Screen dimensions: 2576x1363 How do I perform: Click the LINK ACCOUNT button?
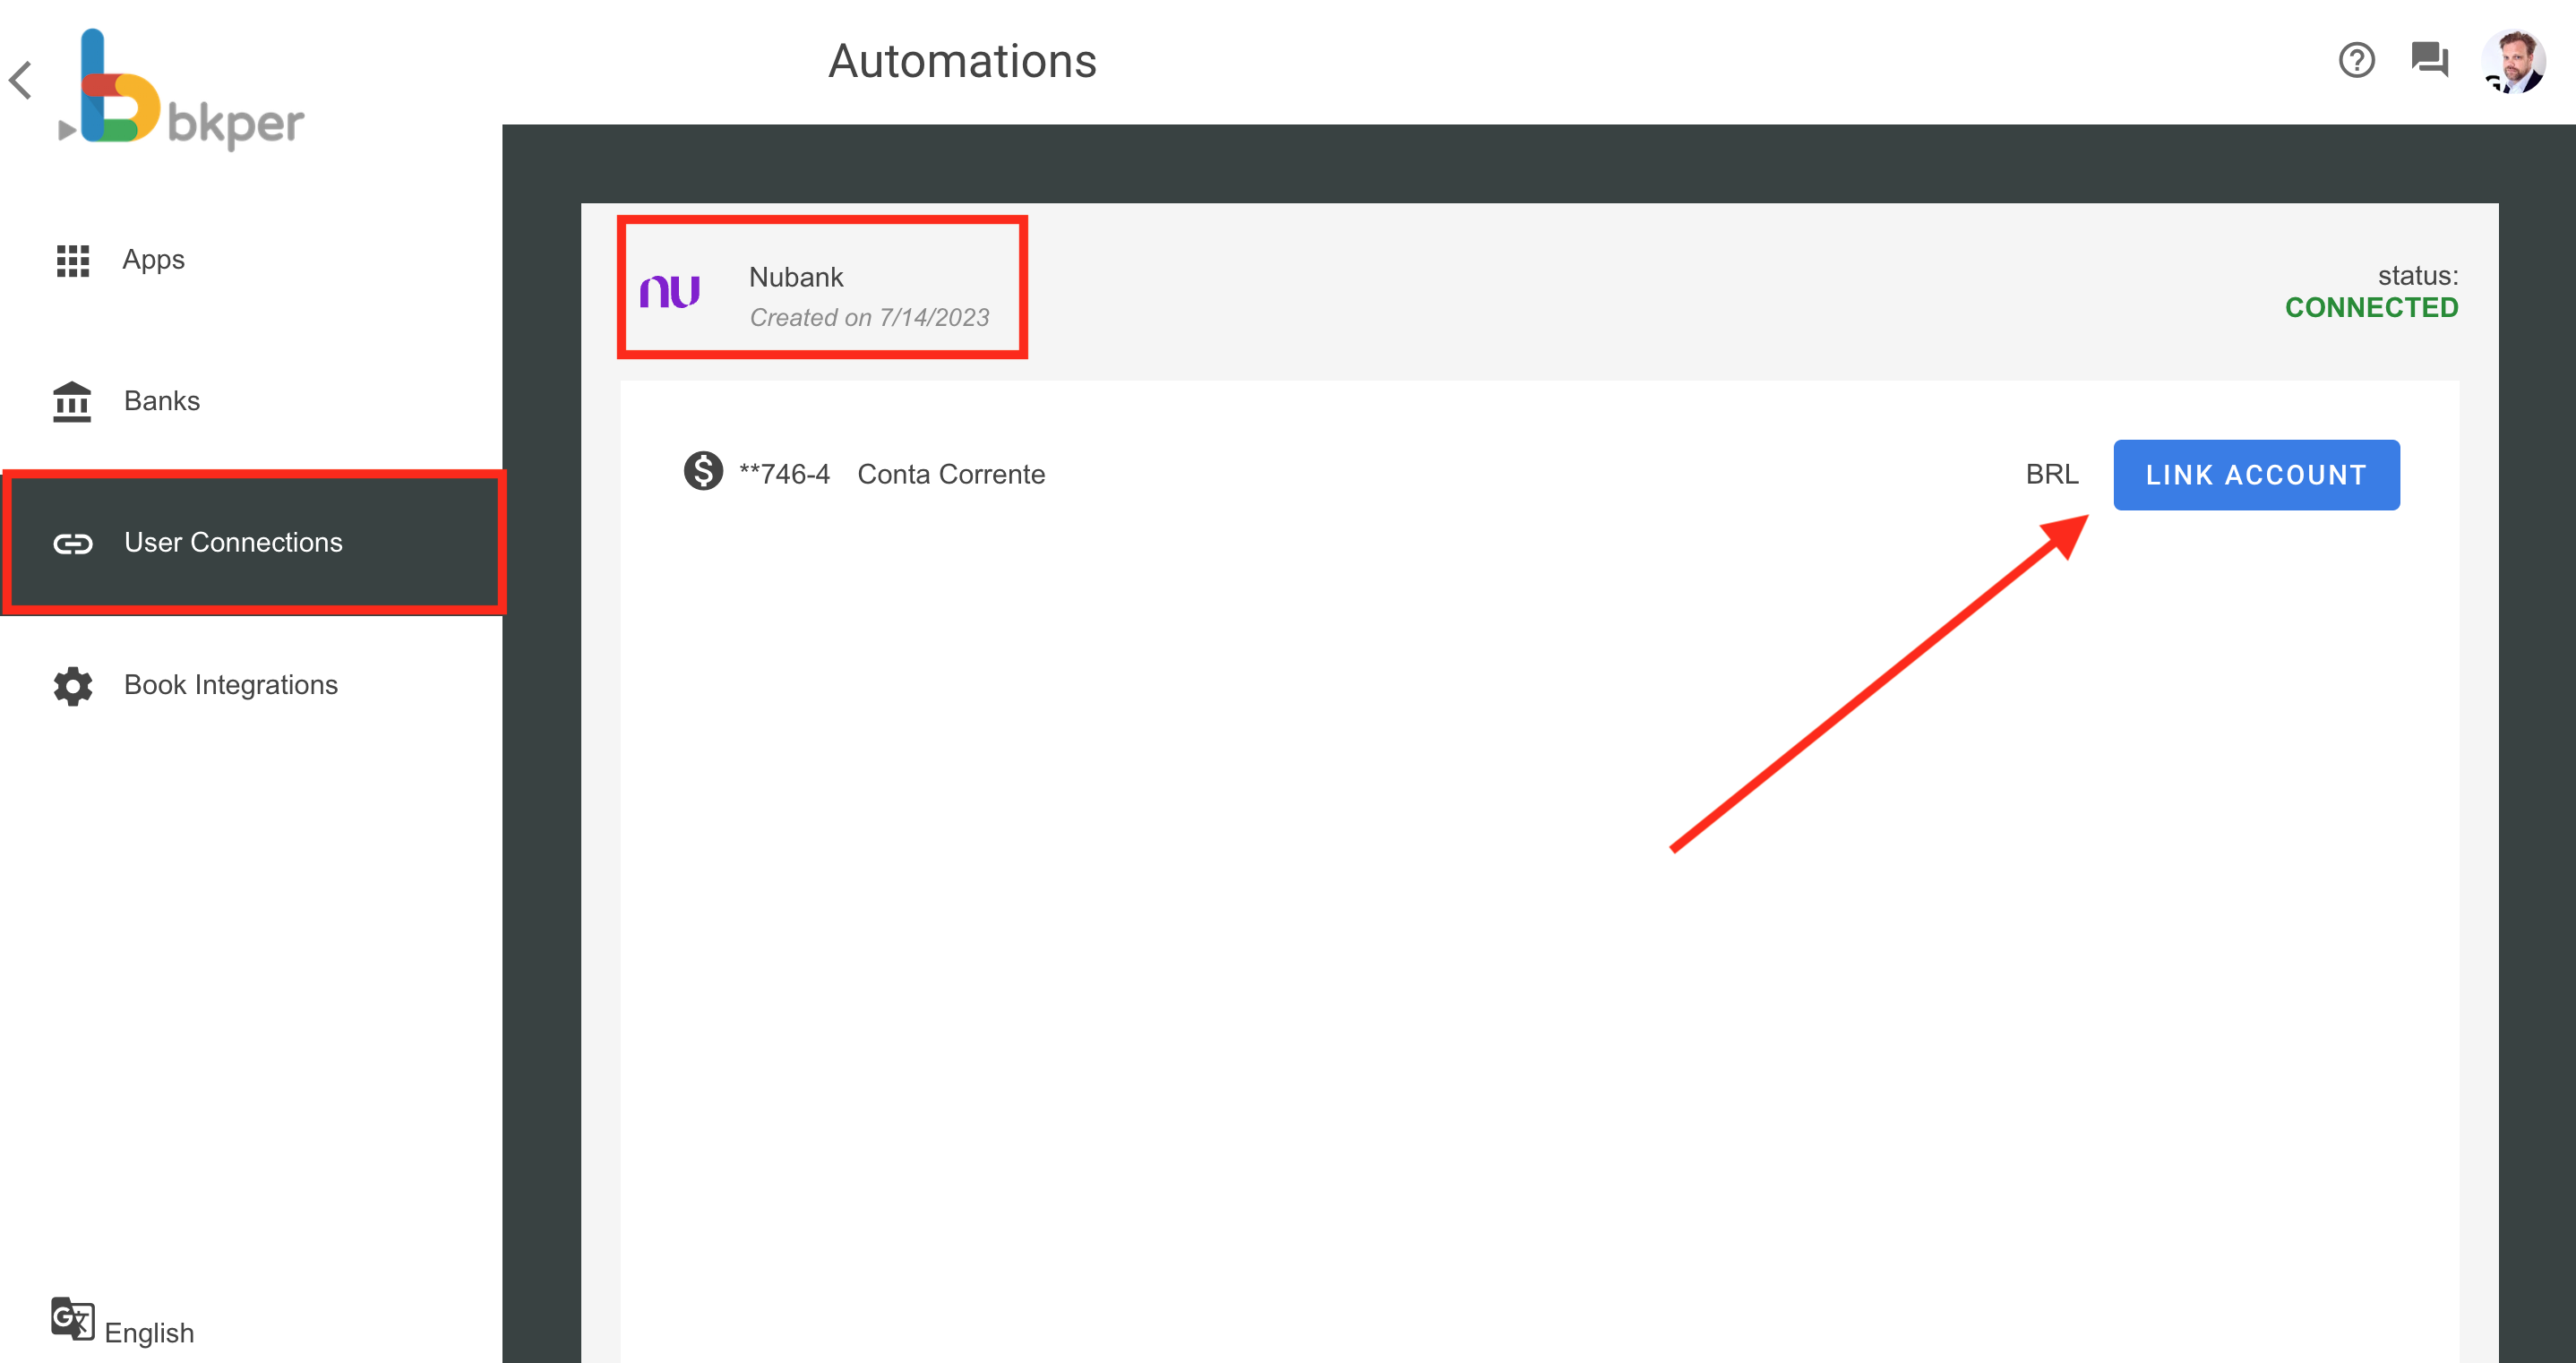tap(2256, 474)
